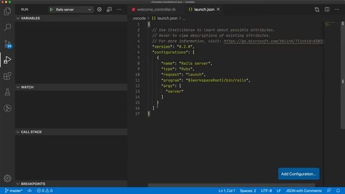Open launch.json via debug gear icon
This screenshot has height=194, width=345.
tap(99, 10)
